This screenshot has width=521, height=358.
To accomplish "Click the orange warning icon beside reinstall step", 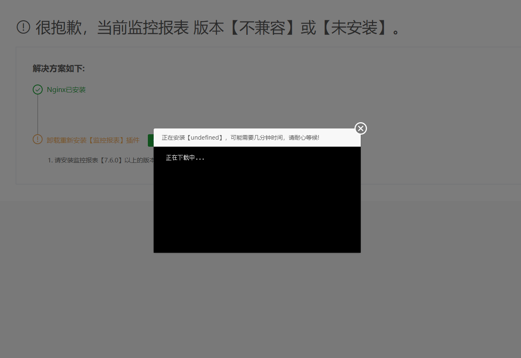I will pyautogui.click(x=38, y=139).
